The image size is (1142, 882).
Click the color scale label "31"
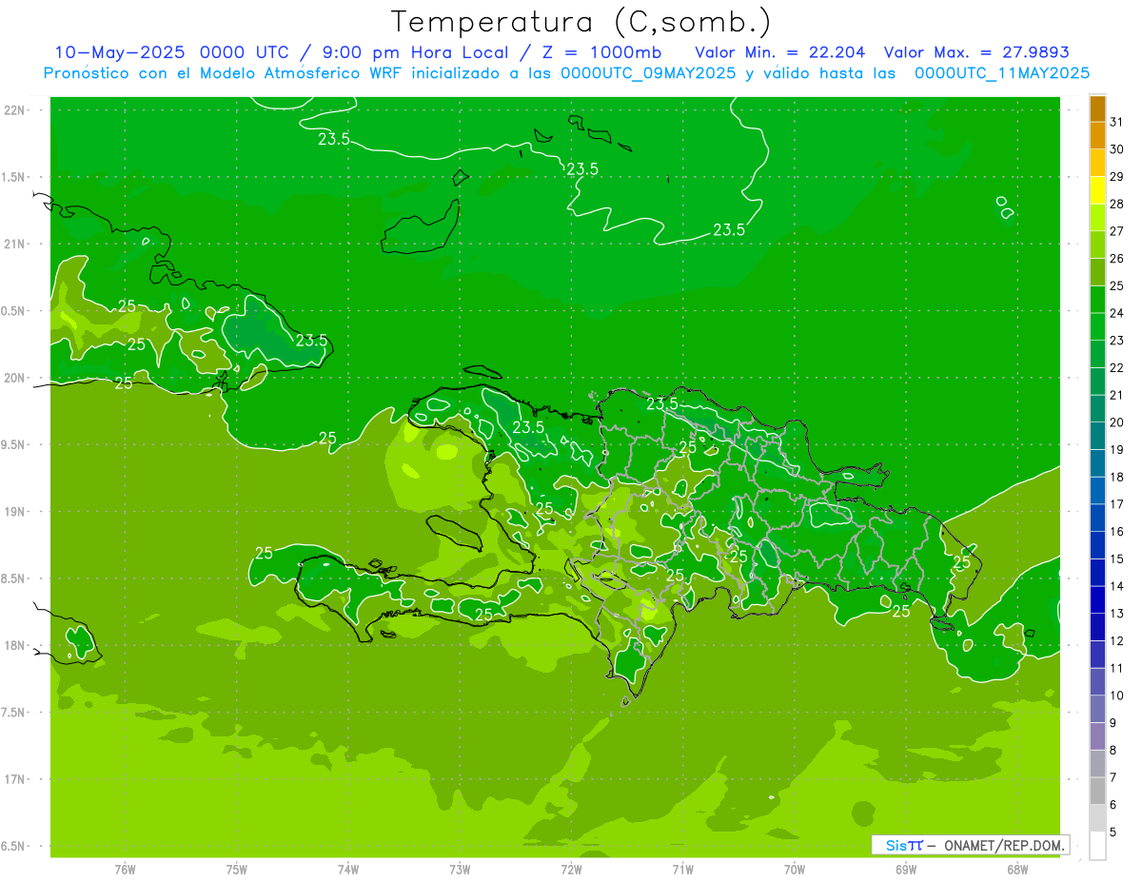1116,122
